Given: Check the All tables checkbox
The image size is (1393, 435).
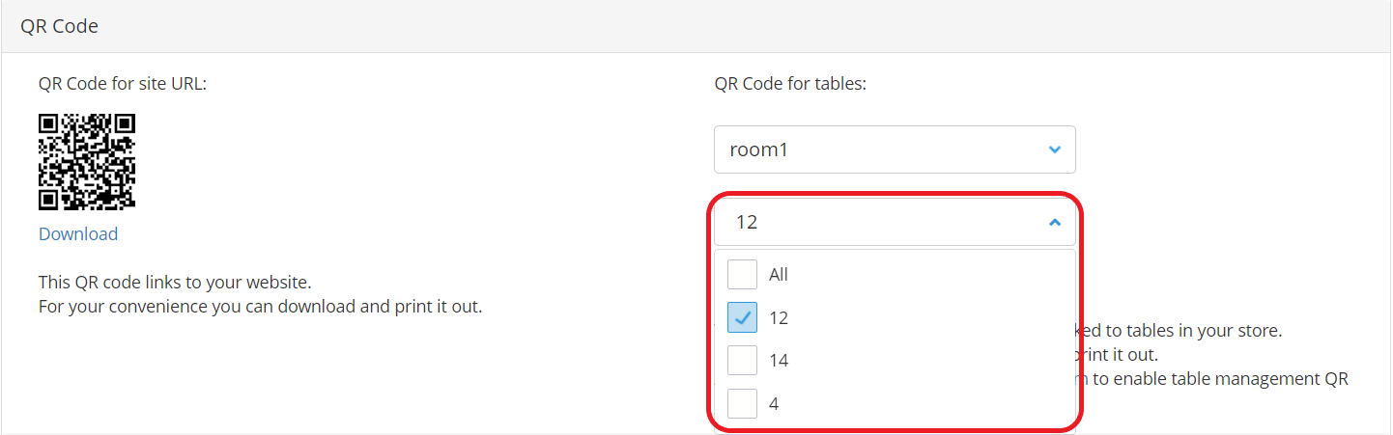Looking at the screenshot, I should [x=742, y=274].
